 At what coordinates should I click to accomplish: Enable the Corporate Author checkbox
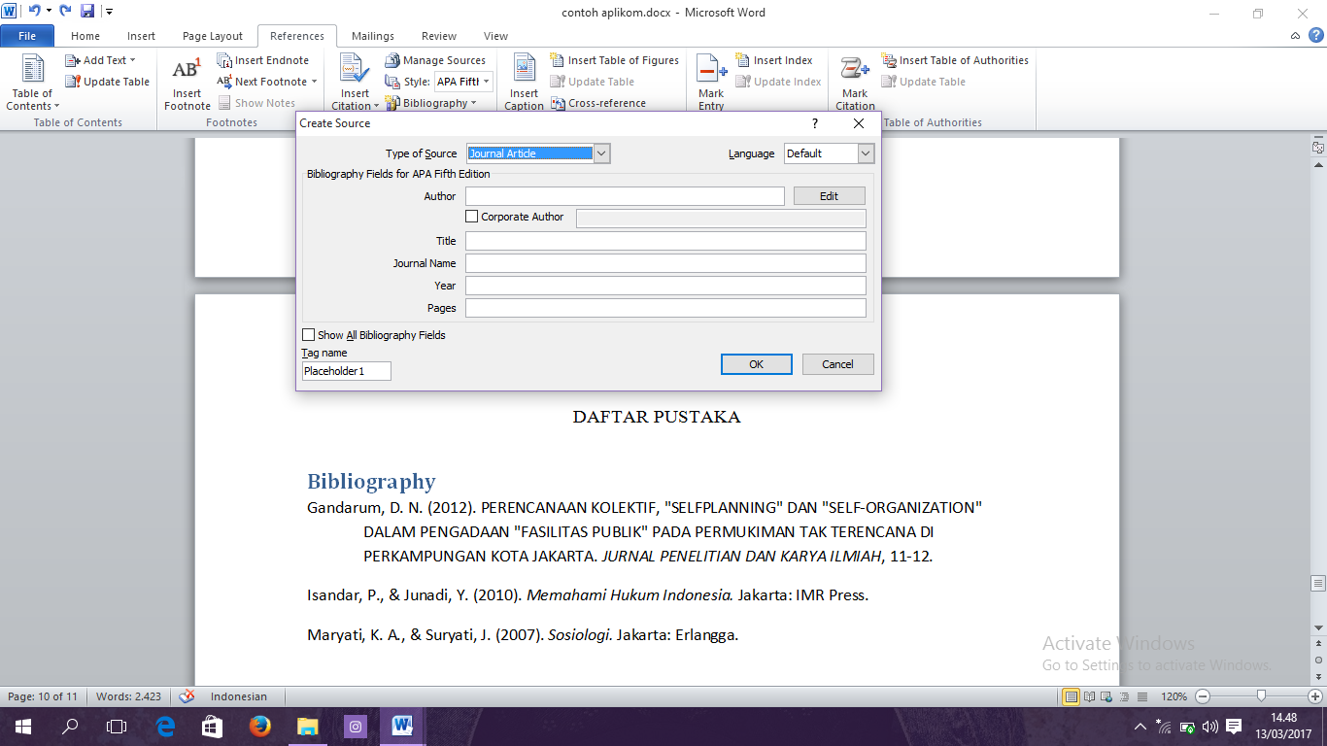click(x=472, y=217)
